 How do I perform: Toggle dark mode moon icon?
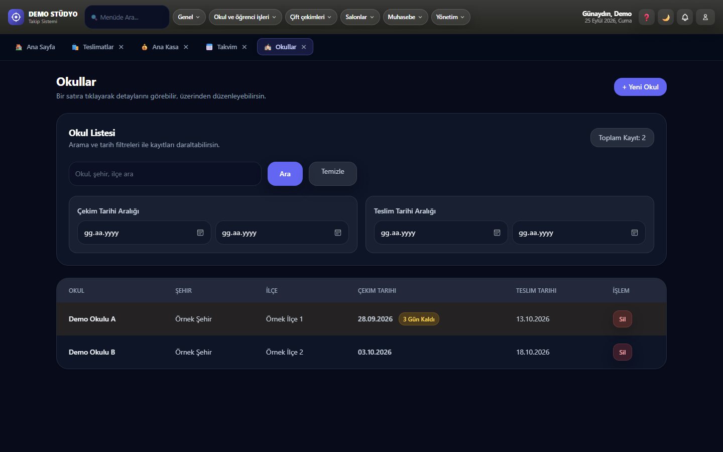[666, 17]
